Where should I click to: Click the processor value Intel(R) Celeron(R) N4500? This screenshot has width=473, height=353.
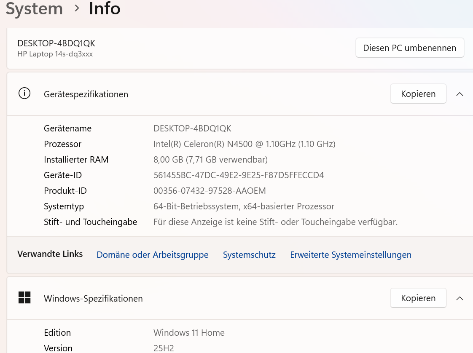pyautogui.click(x=245, y=144)
